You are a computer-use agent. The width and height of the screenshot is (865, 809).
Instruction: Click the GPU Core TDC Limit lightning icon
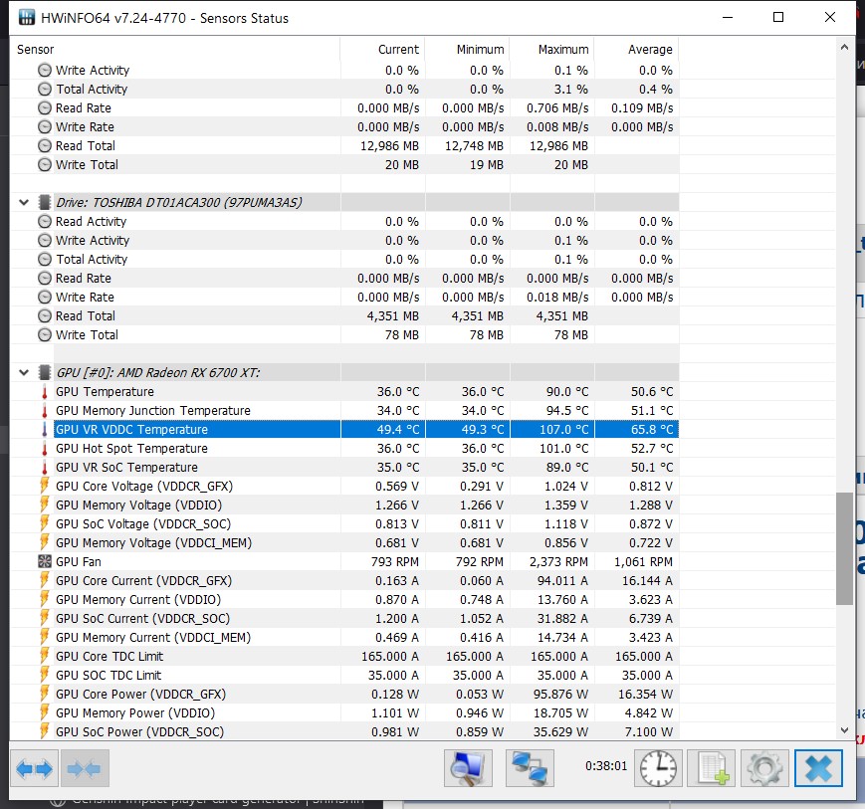[x=44, y=656]
